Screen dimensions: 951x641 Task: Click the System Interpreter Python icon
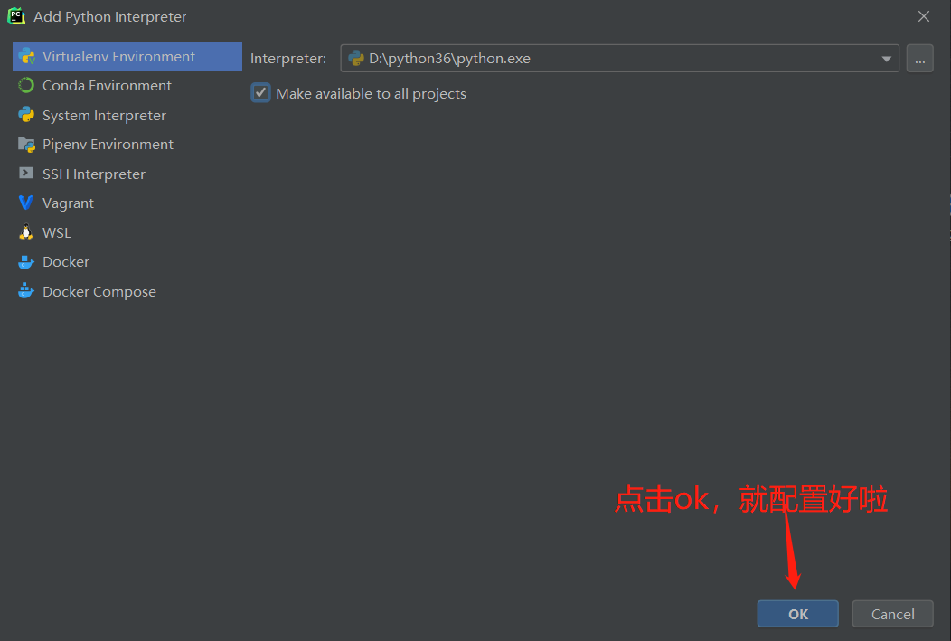[26, 115]
